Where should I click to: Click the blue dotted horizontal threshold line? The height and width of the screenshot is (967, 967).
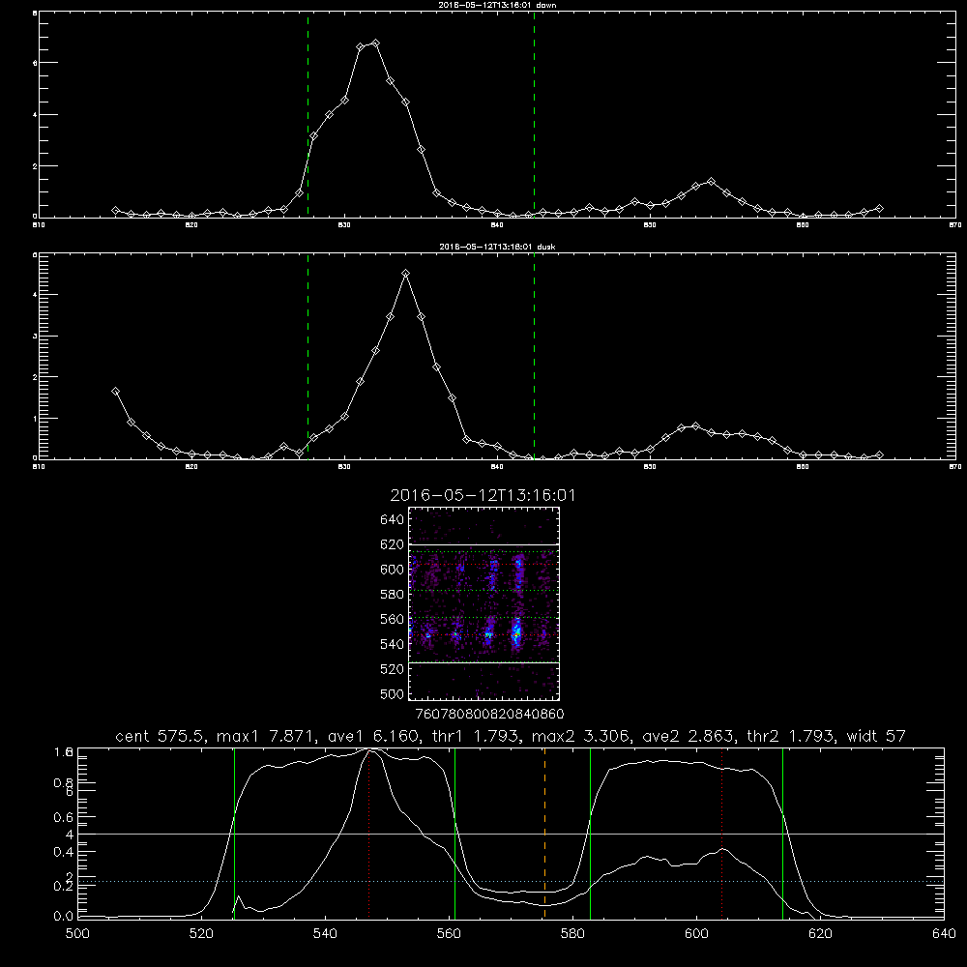(x=511, y=881)
